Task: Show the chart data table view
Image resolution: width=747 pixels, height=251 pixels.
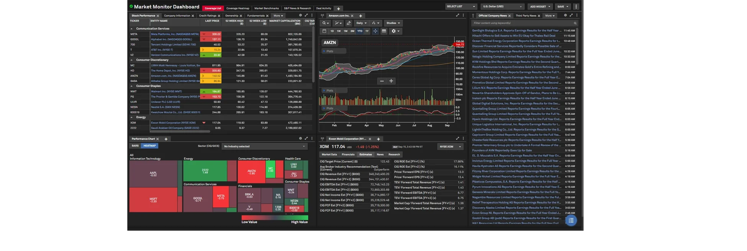Action: coord(384,31)
